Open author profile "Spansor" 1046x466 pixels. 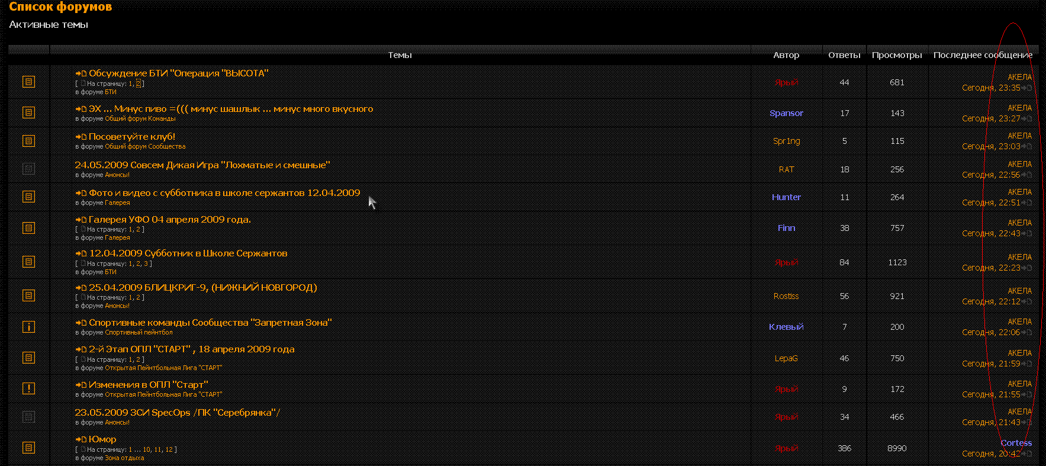click(786, 113)
